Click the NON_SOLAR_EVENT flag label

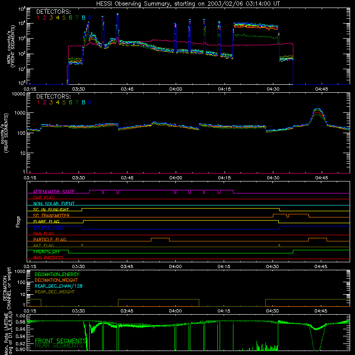pos(54,204)
